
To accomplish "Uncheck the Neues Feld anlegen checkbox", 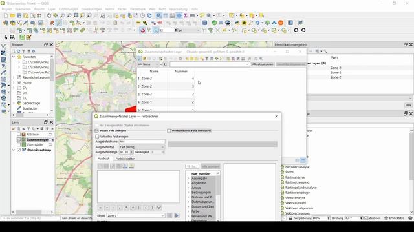I will tap(96, 131).
